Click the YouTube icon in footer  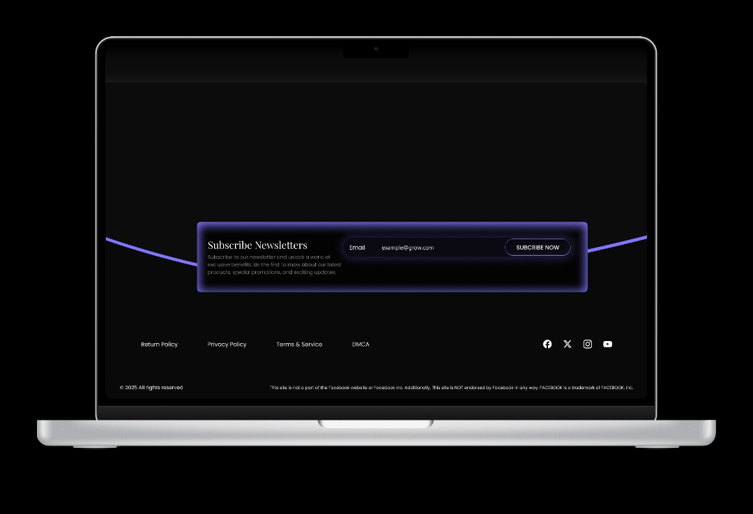(x=608, y=344)
